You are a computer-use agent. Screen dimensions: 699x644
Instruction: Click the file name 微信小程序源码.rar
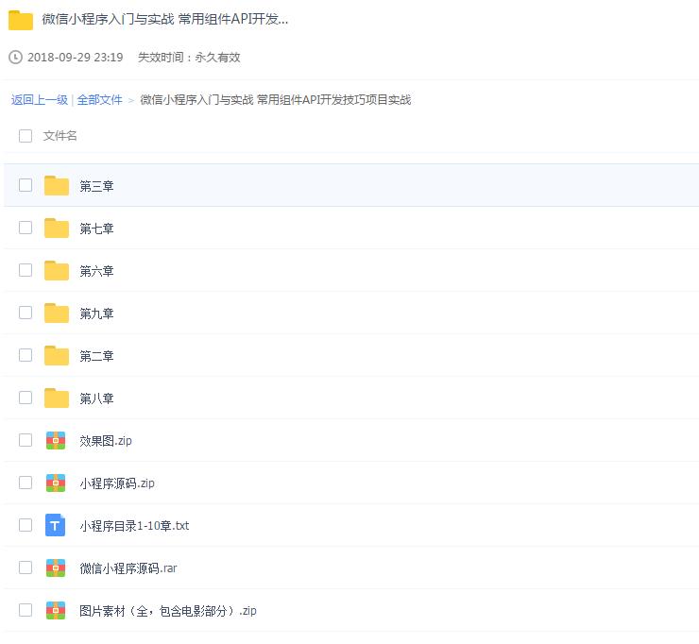point(128,568)
